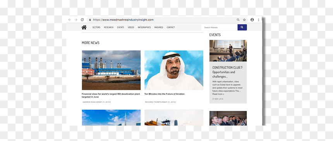
Task: Open the desalination plant photo thumbnail
Action: tap(111, 70)
